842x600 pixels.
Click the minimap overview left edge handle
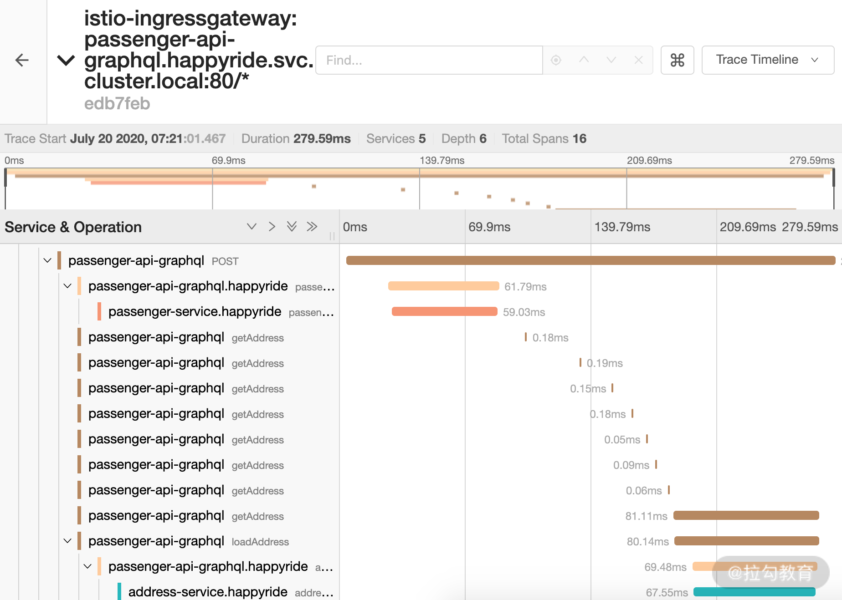(x=5, y=178)
